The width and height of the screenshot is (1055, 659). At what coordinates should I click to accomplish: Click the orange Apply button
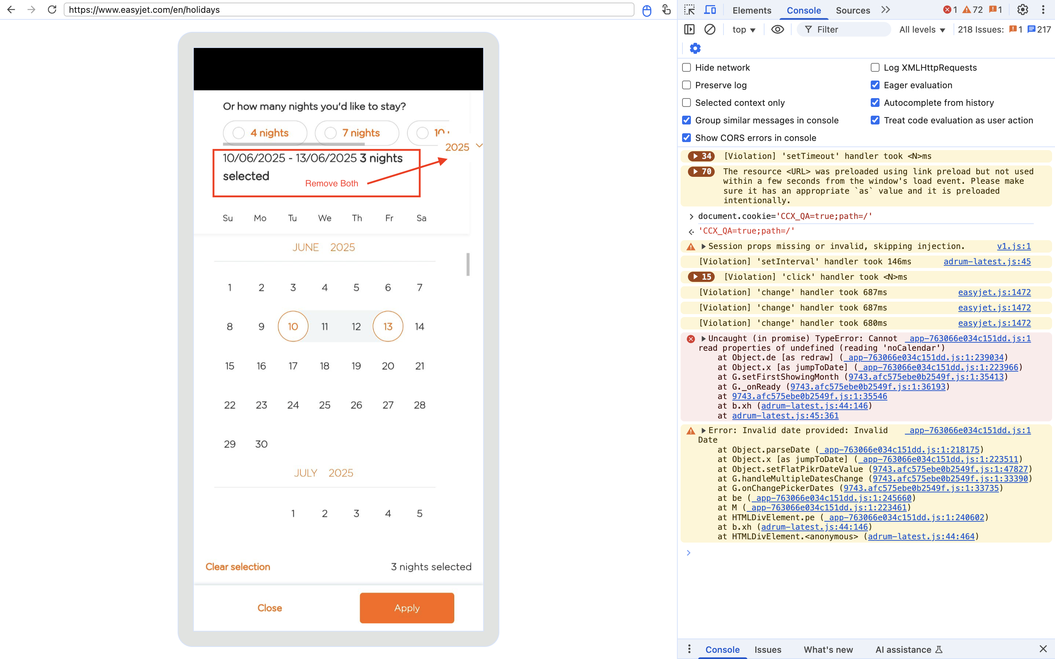(x=407, y=608)
